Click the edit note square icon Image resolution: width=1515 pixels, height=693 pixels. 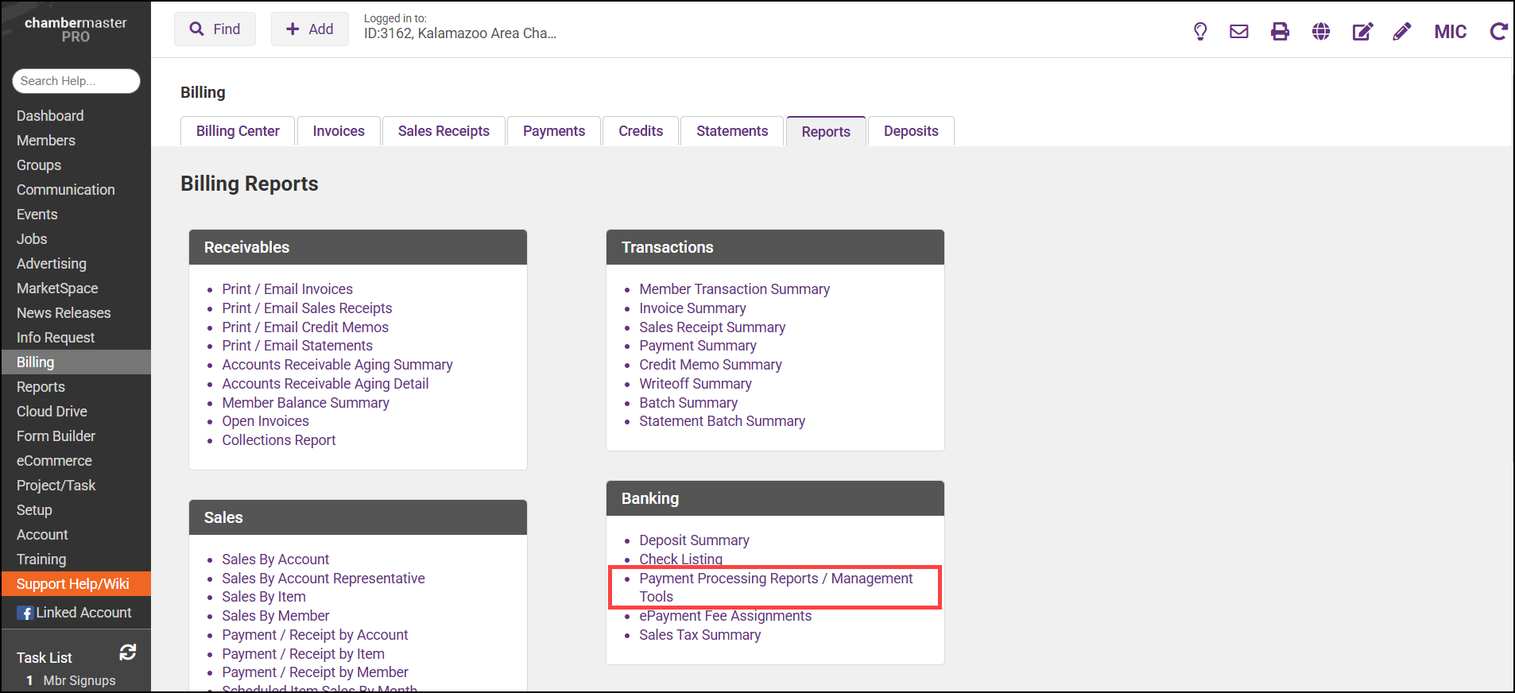[1362, 32]
